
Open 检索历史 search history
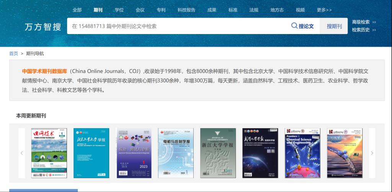pos(361,30)
